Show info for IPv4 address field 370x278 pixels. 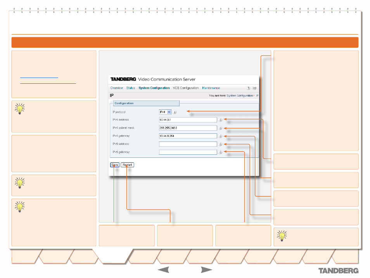point(220,120)
